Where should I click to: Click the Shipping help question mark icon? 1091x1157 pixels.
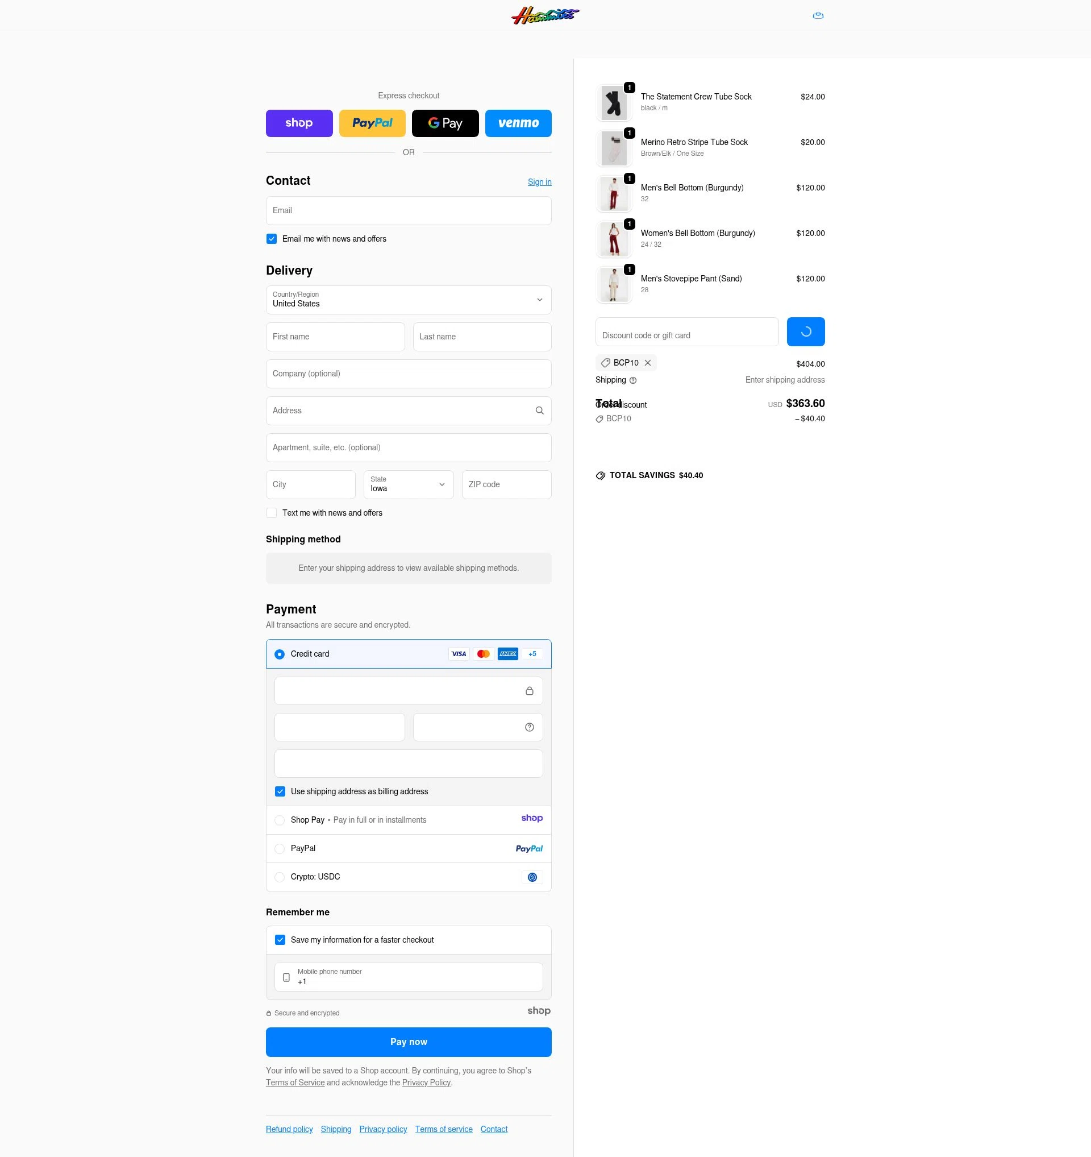click(x=634, y=380)
